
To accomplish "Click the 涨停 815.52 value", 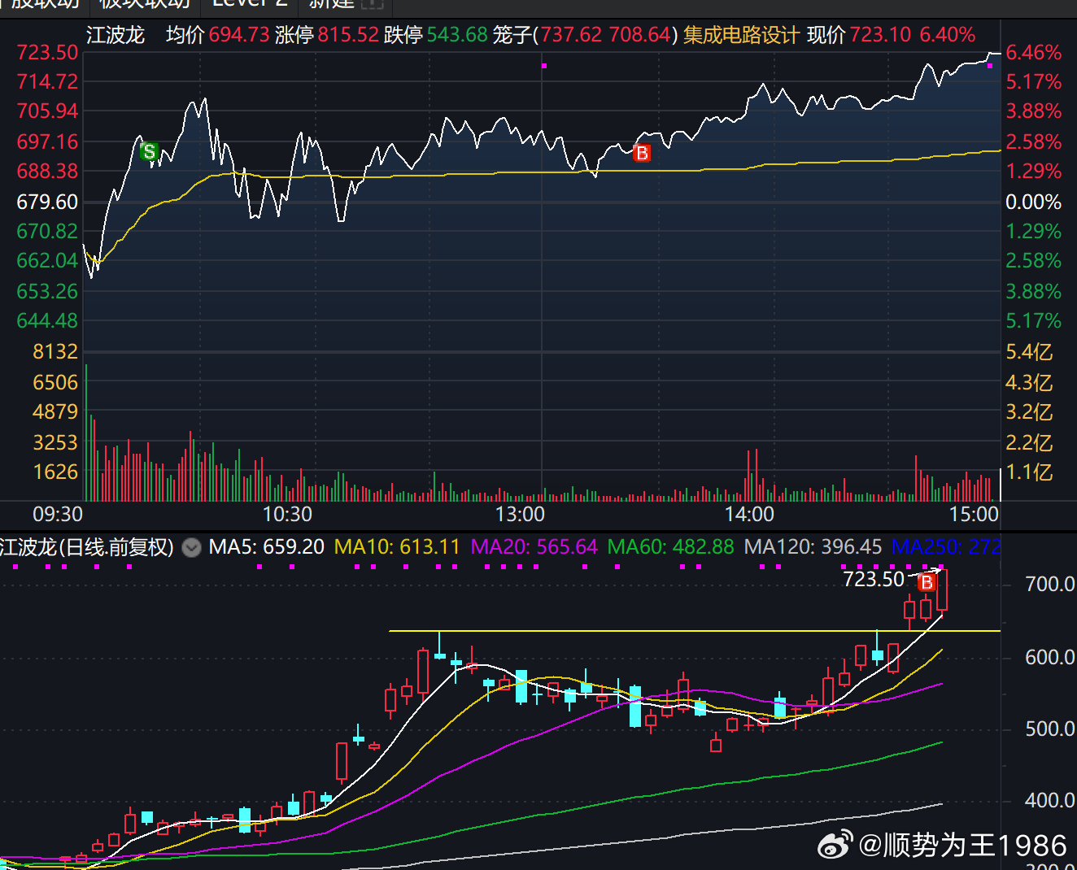I will pyautogui.click(x=327, y=35).
